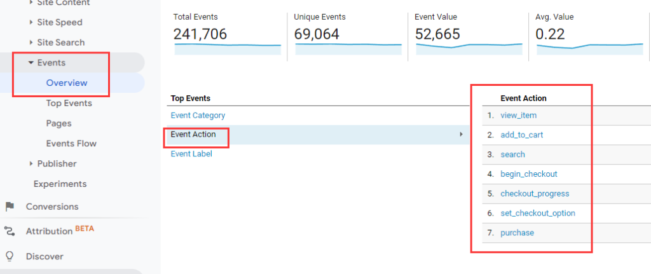Image resolution: width=651 pixels, height=274 pixels.
Task: Expand the Publisher section
Action: [x=32, y=163]
